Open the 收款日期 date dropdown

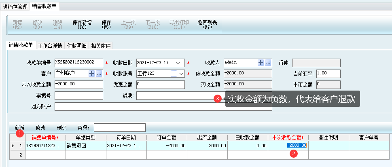(x=180, y=63)
